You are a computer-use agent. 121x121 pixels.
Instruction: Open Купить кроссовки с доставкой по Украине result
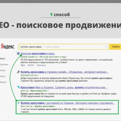point(68,103)
